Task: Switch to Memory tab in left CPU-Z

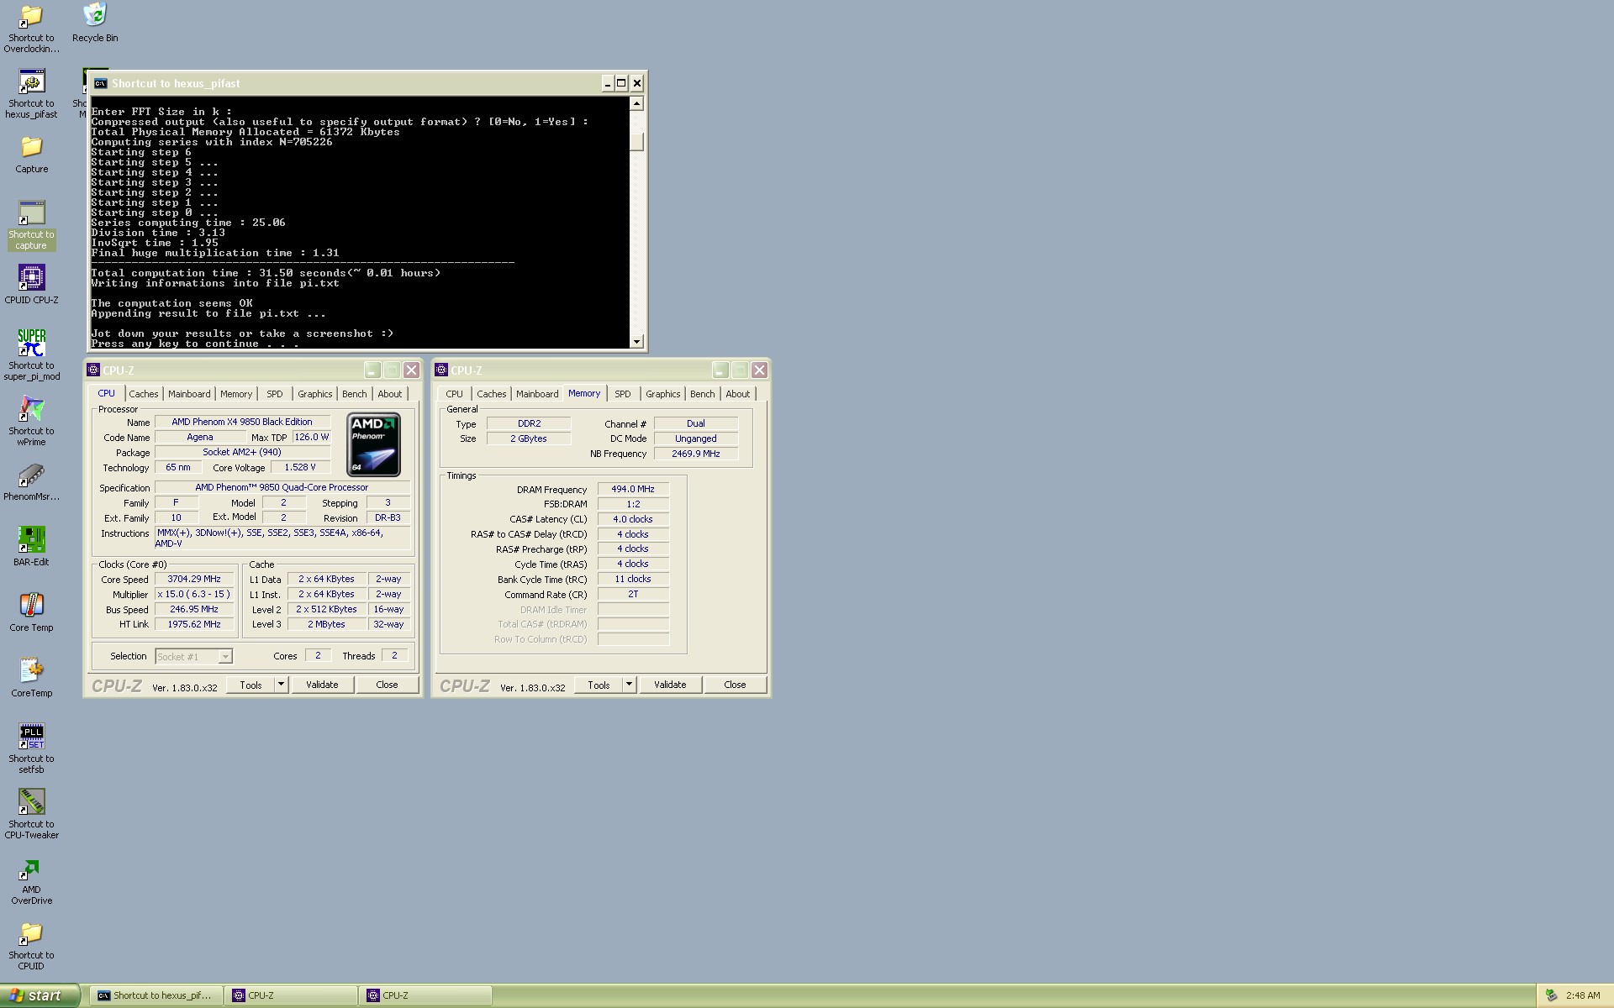Action: (236, 394)
